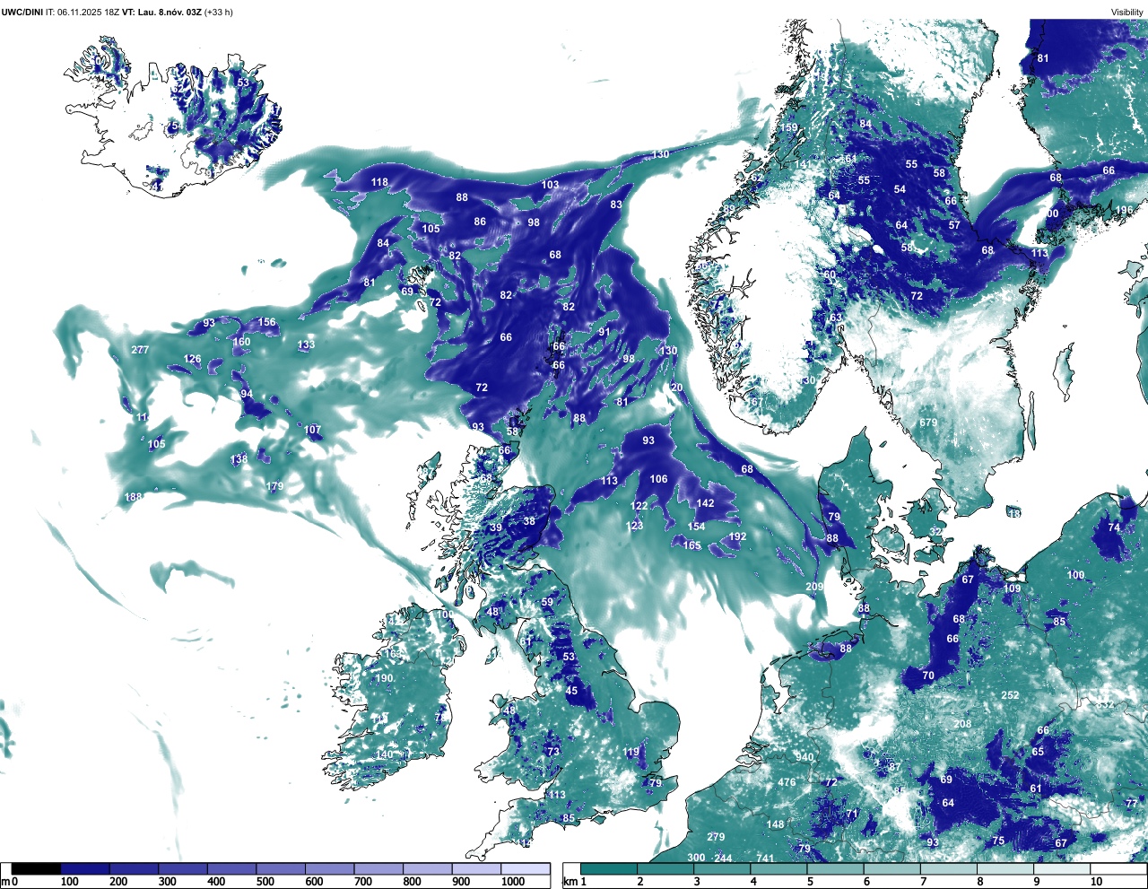Click the '179' value in the Atlantic

(x=274, y=486)
